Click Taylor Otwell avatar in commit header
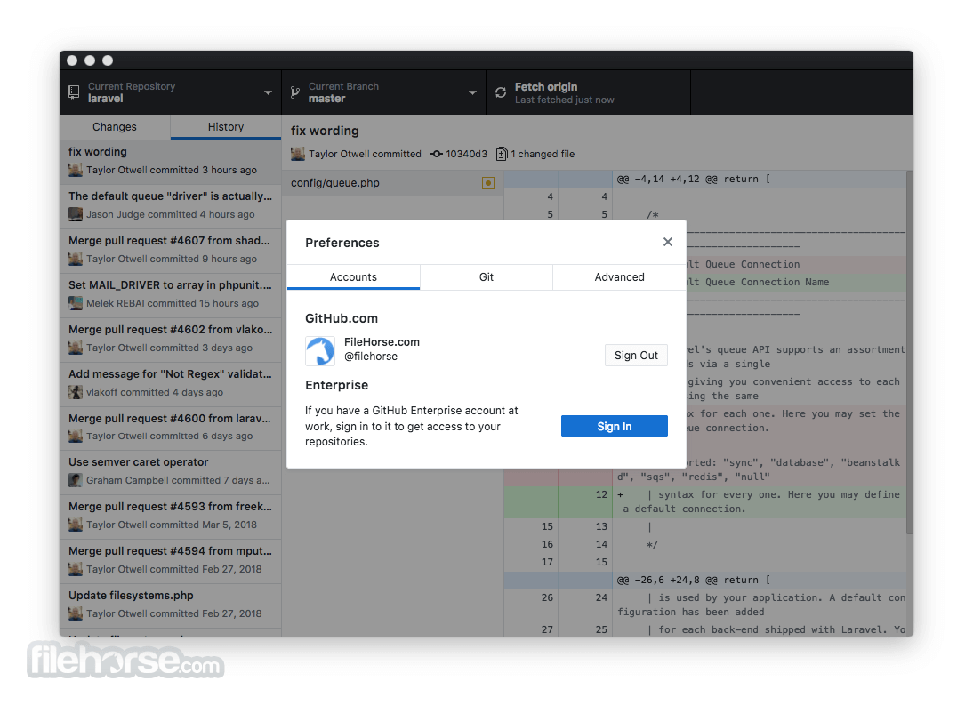The width and height of the screenshot is (957, 705). 298,154
